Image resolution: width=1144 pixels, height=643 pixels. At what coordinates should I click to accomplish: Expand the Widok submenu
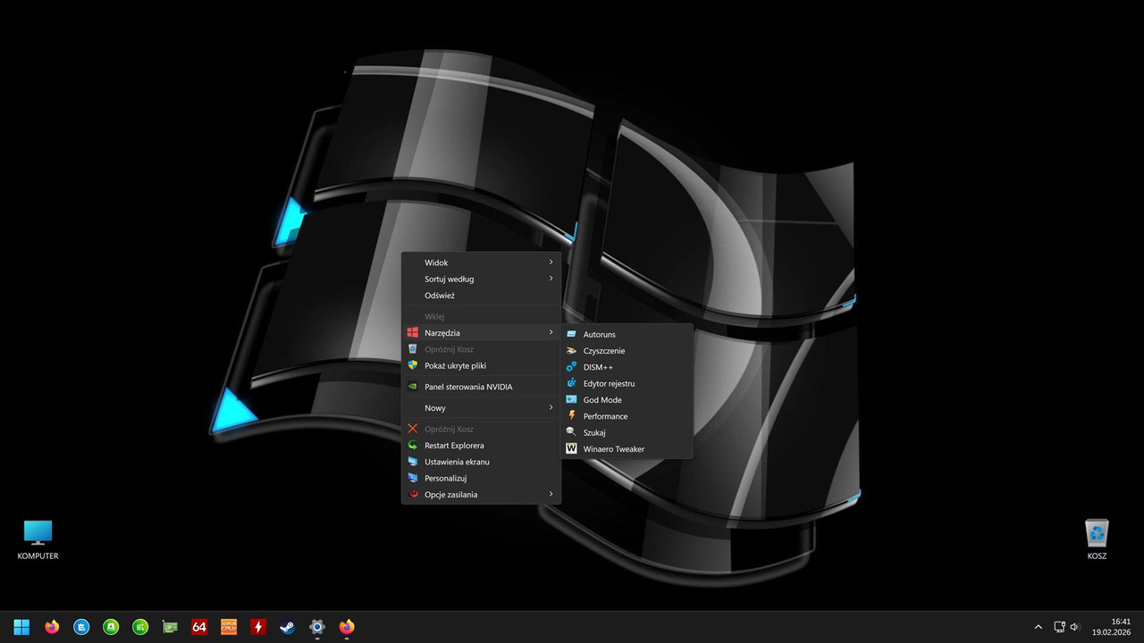(481, 263)
